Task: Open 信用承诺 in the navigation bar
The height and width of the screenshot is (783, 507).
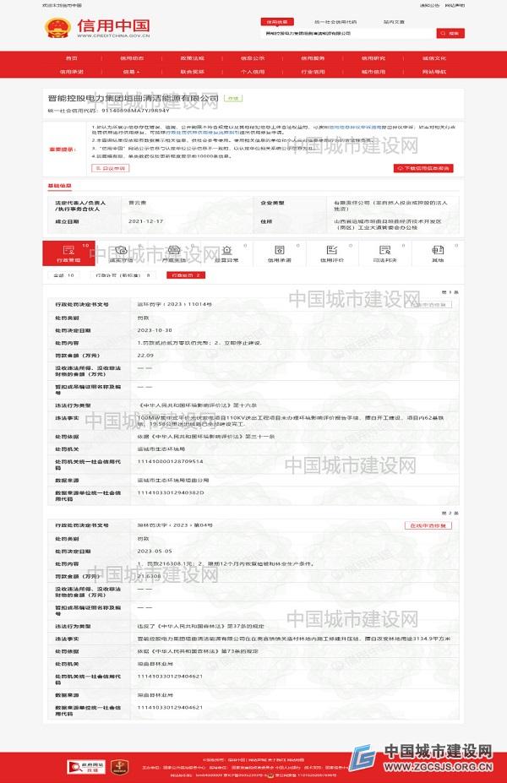Action: tap(72, 72)
